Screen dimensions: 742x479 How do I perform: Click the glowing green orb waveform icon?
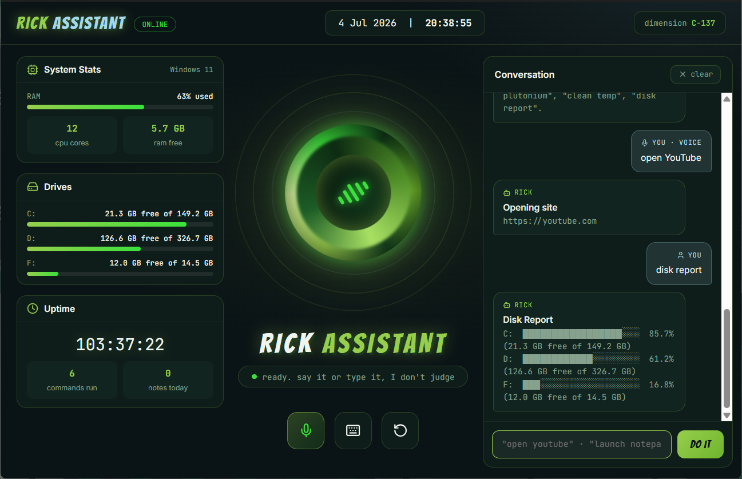(x=353, y=193)
